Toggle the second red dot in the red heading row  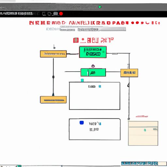pyautogui.click(x=137, y=23)
